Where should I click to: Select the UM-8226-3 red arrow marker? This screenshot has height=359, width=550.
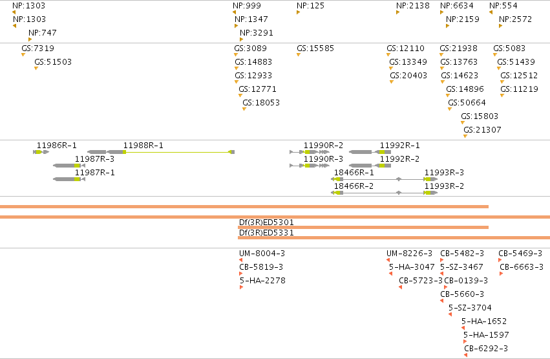click(x=388, y=260)
